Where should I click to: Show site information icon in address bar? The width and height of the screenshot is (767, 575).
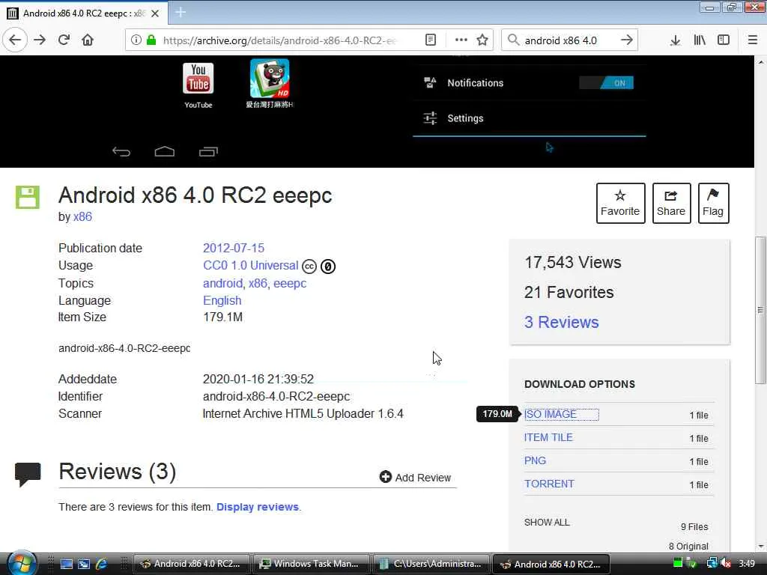[136, 40]
